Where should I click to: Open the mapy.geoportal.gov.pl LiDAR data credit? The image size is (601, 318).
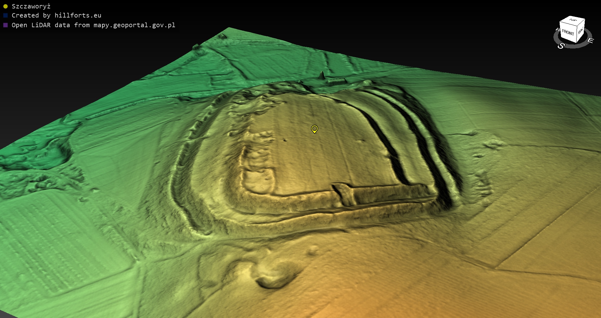[x=93, y=25]
